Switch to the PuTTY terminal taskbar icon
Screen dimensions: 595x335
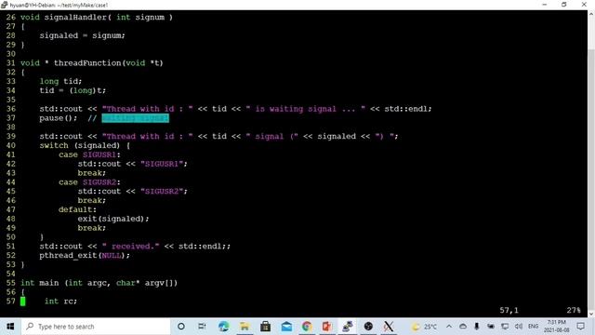[x=348, y=327]
